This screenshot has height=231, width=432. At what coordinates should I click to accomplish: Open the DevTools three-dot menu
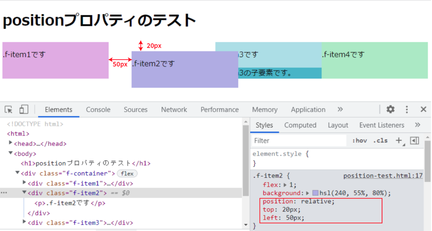coord(407,110)
